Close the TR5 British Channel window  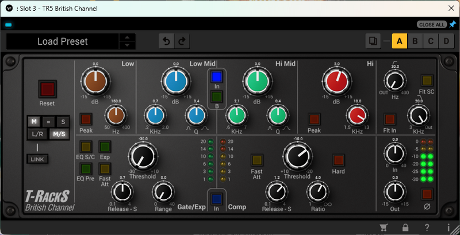[451, 8]
